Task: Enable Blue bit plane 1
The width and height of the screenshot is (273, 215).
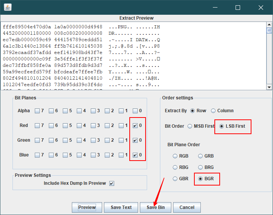Action: coord(121,155)
